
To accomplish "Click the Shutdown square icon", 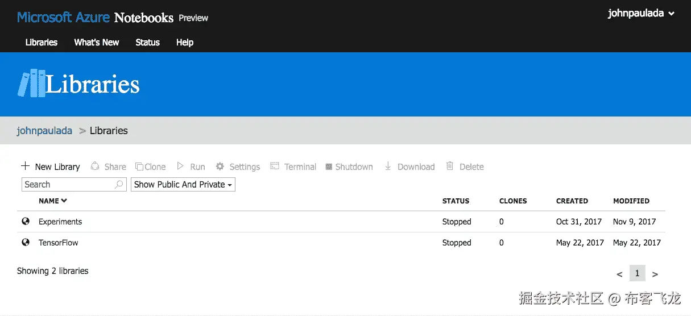I will (329, 167).
